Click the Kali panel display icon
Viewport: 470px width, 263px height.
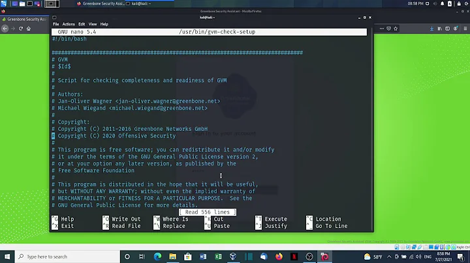[428, 4]
